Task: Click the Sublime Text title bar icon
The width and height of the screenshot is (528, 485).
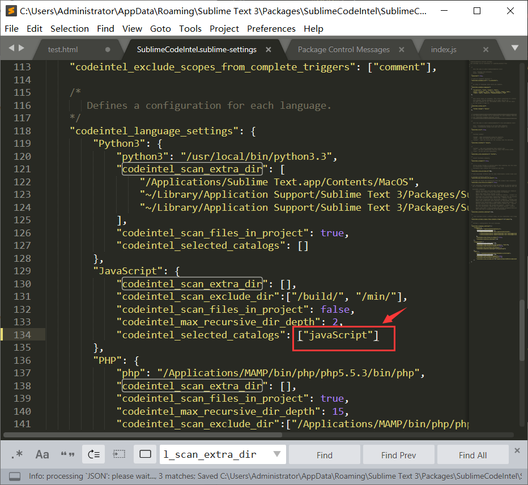Action: [x=11, y=11]
